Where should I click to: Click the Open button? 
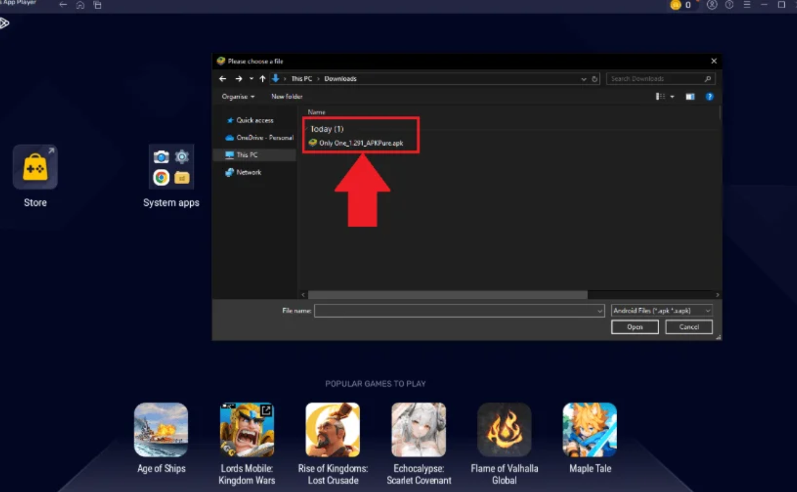pos(635,327)
